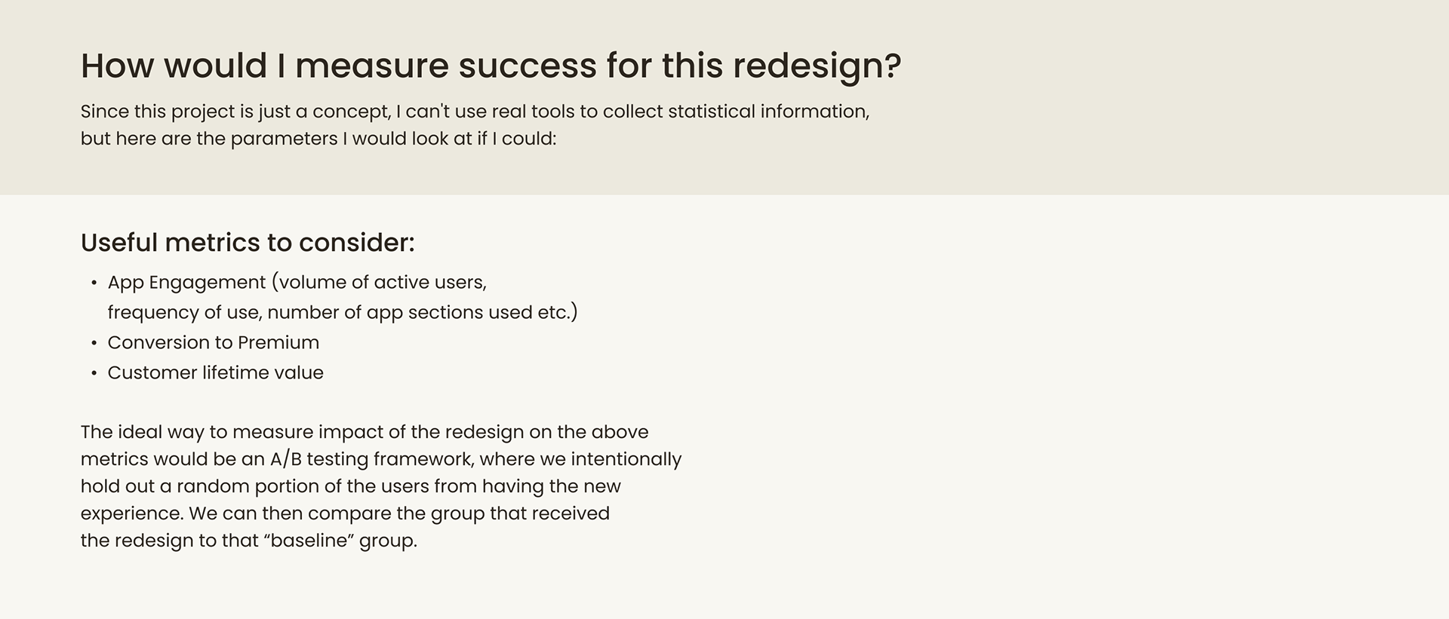Click the line starting "The ideal way to measure"

(364, 432)
